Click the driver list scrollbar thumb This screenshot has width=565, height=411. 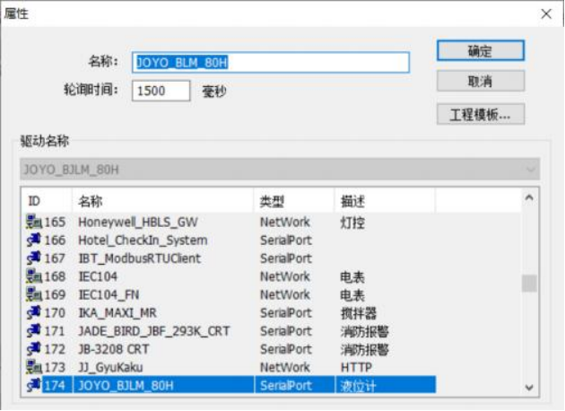[529, 283]
